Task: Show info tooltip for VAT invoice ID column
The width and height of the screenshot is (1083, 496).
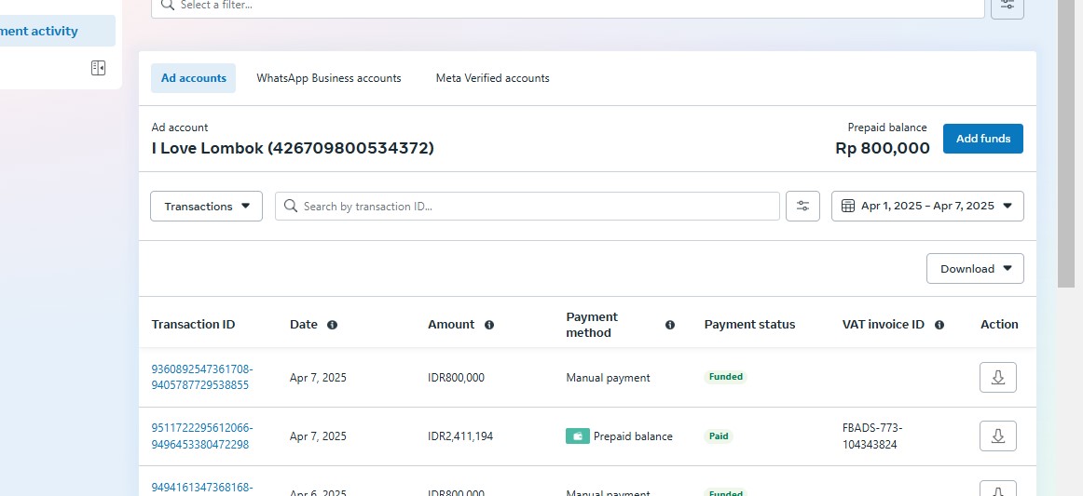Action: 939,325
